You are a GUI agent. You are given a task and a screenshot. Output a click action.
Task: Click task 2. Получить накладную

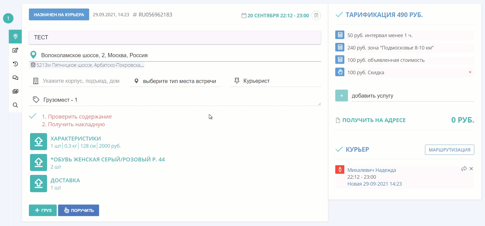[x=73, y=124]
